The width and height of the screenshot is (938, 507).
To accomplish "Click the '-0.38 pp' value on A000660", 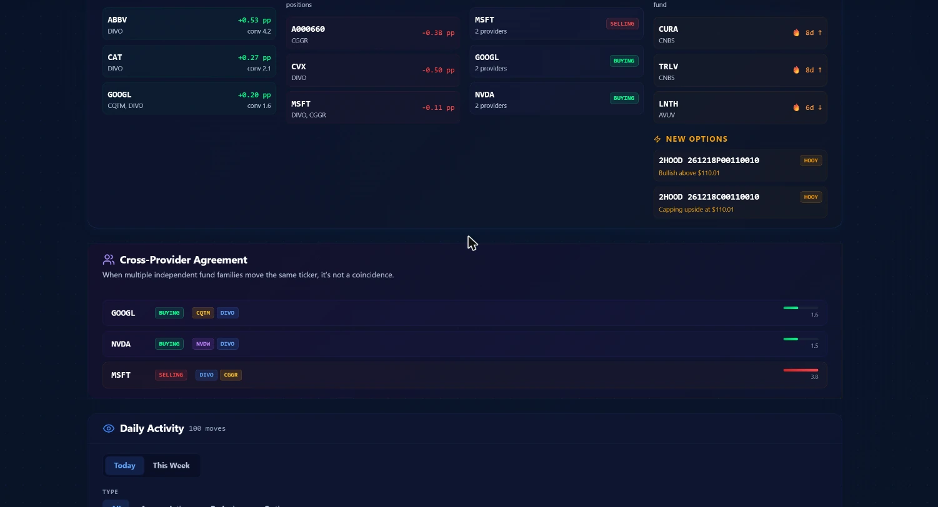I will pos(438,32).
